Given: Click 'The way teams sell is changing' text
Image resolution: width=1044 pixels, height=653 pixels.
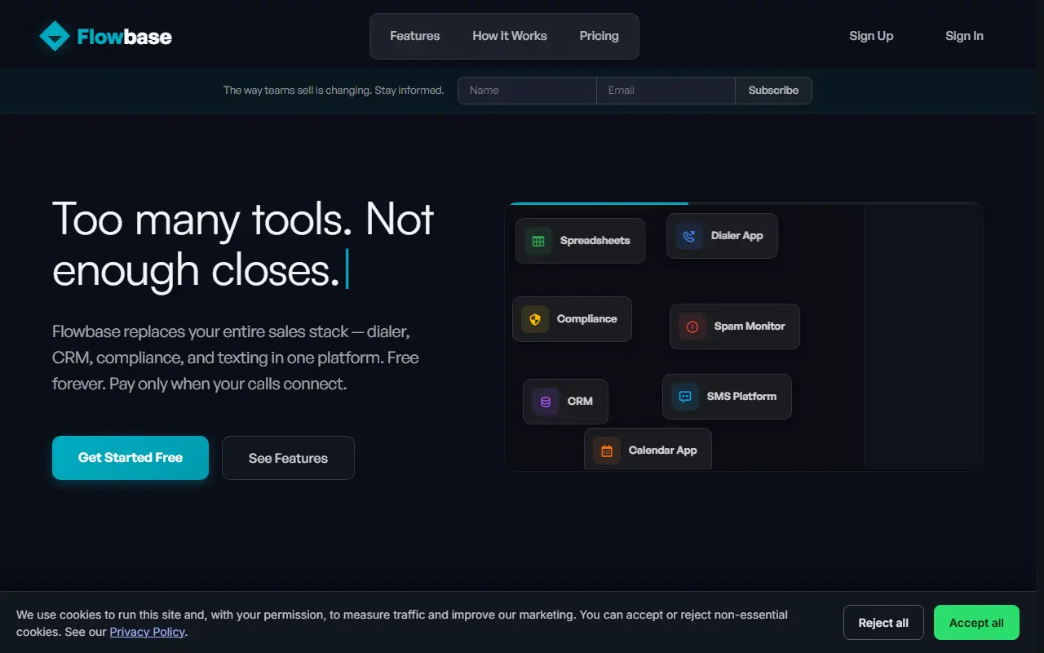Looking at the screenshot, I should (334, 91).
